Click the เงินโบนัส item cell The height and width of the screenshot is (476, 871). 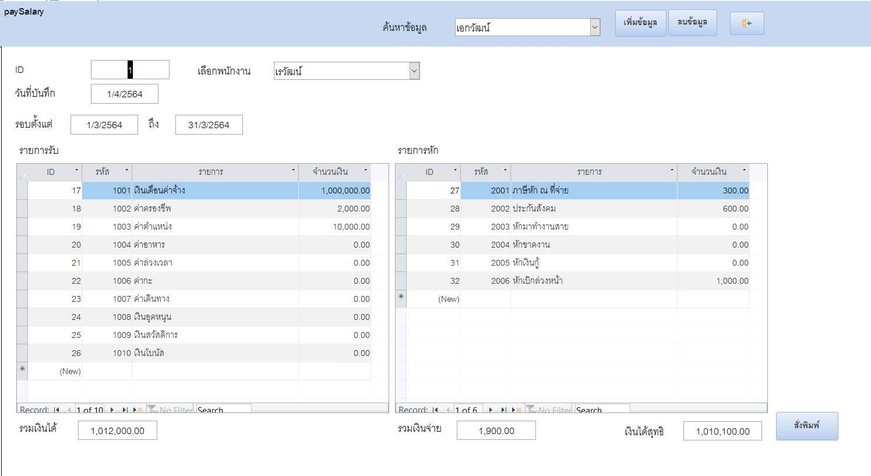[215, 353]
